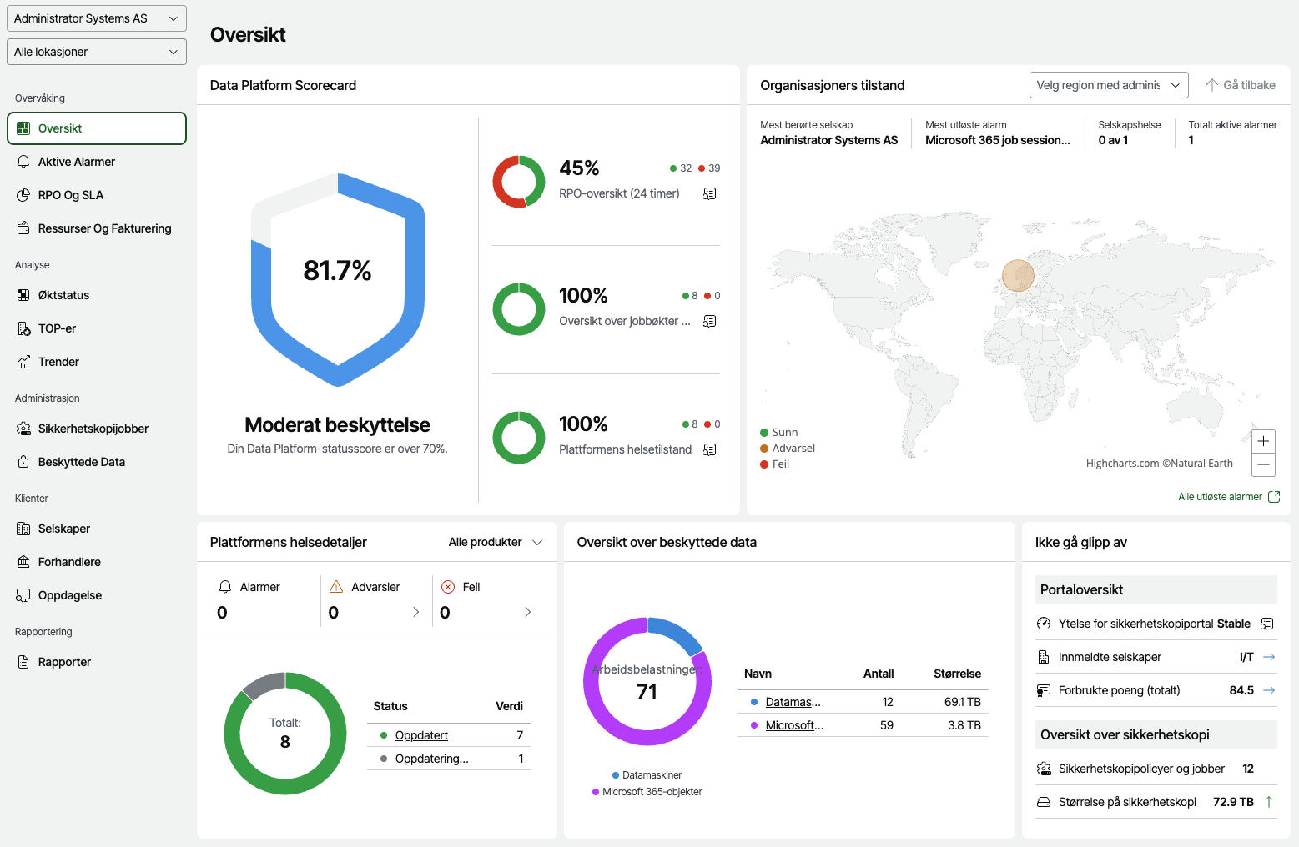Image resolution: width=1299 pixels, height=847 pixels.
Task: Open Velg region med adminis dropdown
Action: [1108, 85]
